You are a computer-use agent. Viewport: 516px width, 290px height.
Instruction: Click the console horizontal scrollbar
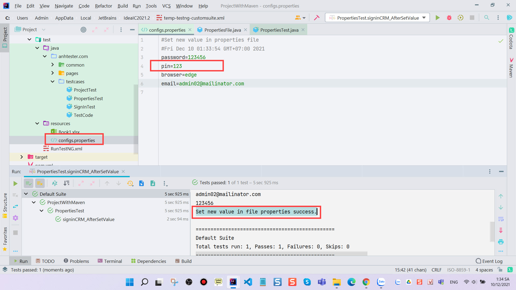(x=281, y=253)
